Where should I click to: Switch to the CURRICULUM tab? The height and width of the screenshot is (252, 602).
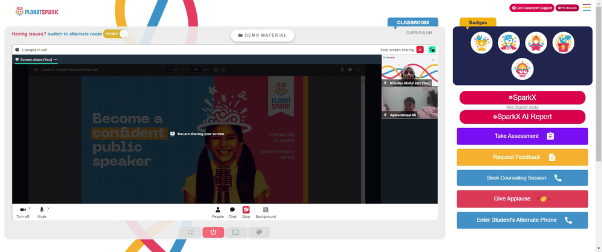(x=419, y=33)
